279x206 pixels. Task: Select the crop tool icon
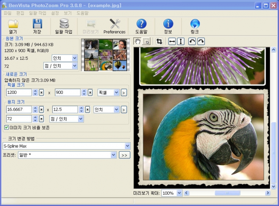(x=159, y=41)
